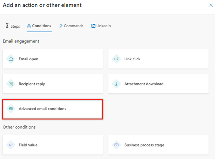Close the Add an action dialog

pyautogui.click(x=211, y=5)
